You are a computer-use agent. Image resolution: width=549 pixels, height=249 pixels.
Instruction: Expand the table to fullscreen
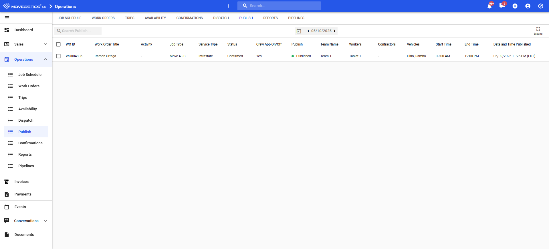[538, 31]
